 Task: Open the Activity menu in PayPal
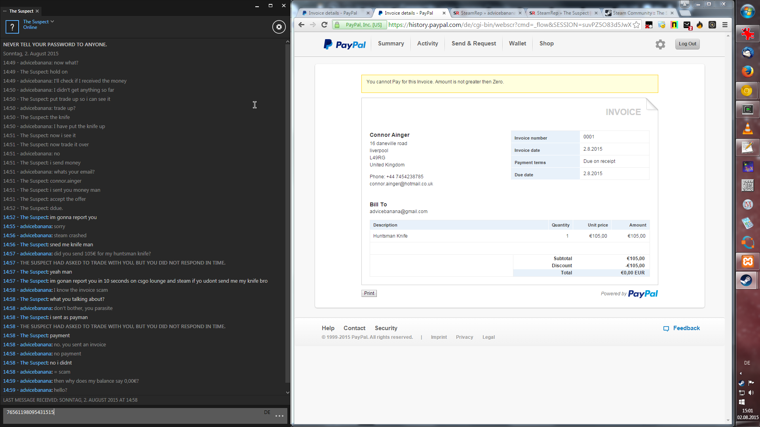[x=427, y=43]
